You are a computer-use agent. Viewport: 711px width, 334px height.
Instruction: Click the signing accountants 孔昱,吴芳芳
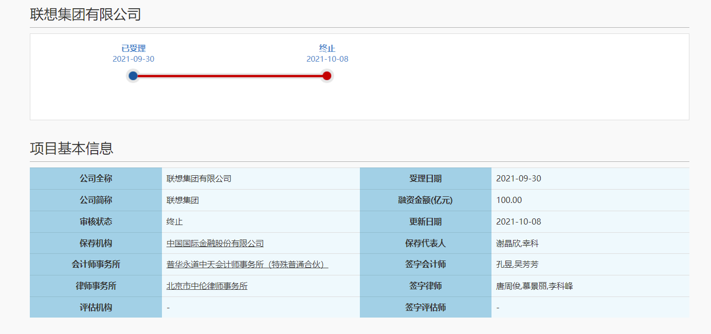517,265
